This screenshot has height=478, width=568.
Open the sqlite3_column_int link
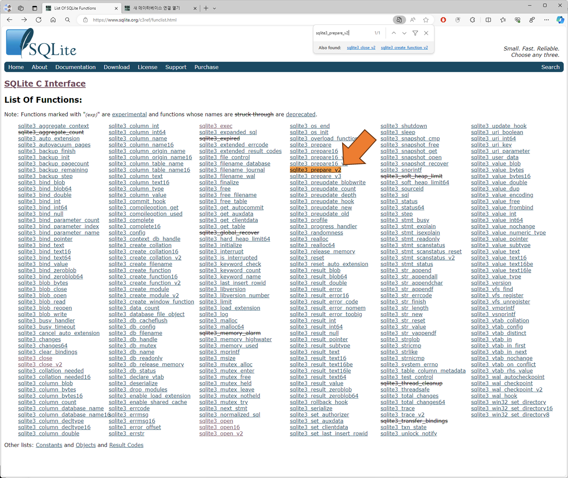tap(134, 126)
